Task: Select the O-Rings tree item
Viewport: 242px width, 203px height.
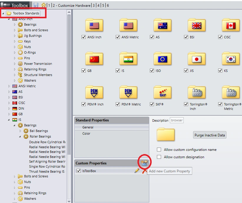Action: point(30,52)
